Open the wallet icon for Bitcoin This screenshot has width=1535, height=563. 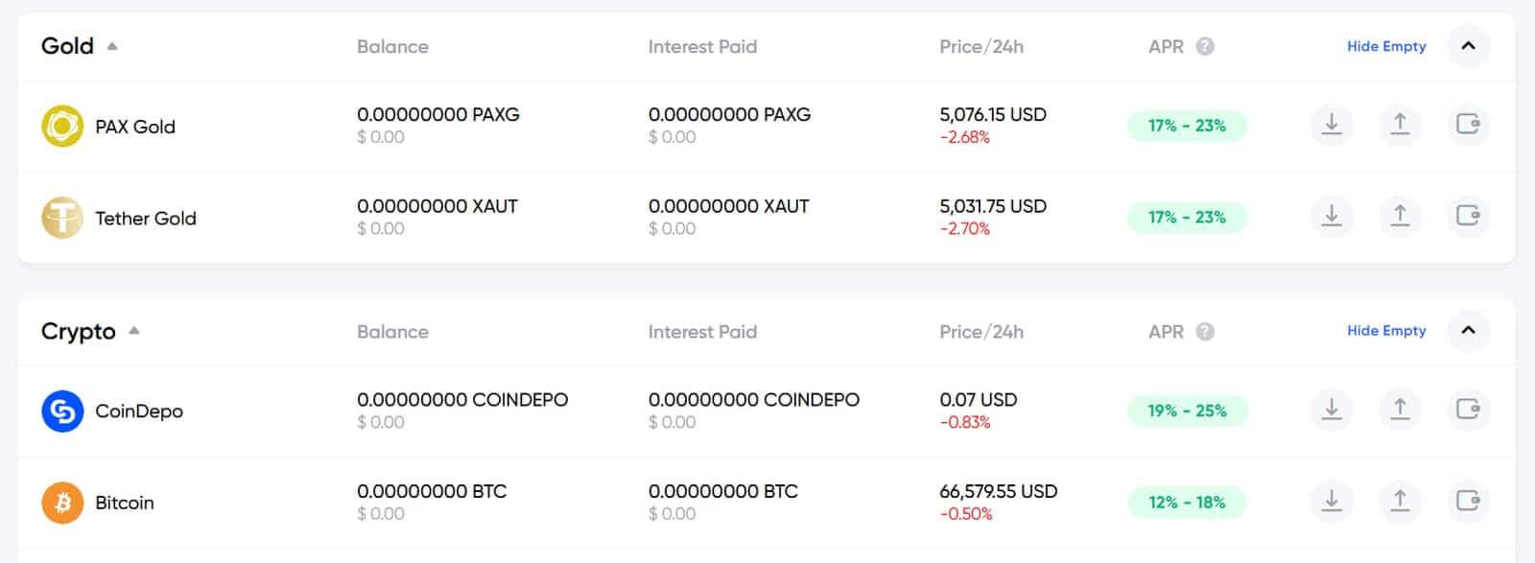[x=1468, y=502]
